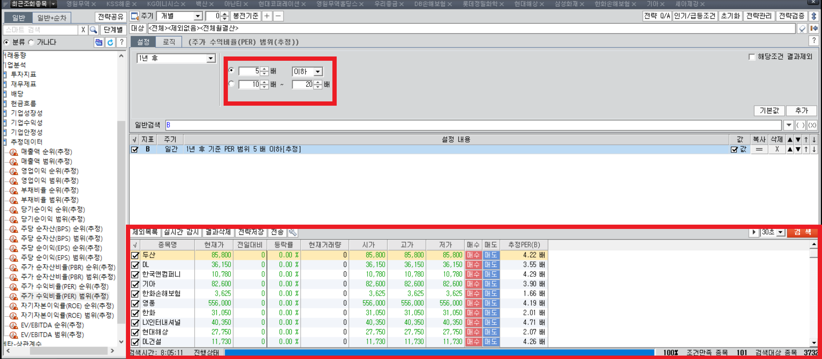Open the 이하 comparison dropdown
The height and width of the screenshot is (359, 822).
tap(318, 71)
